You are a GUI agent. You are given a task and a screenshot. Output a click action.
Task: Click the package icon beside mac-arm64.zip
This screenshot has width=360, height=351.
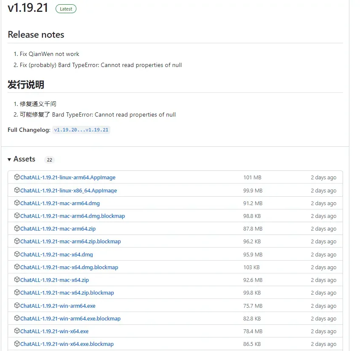coord(17,228)
